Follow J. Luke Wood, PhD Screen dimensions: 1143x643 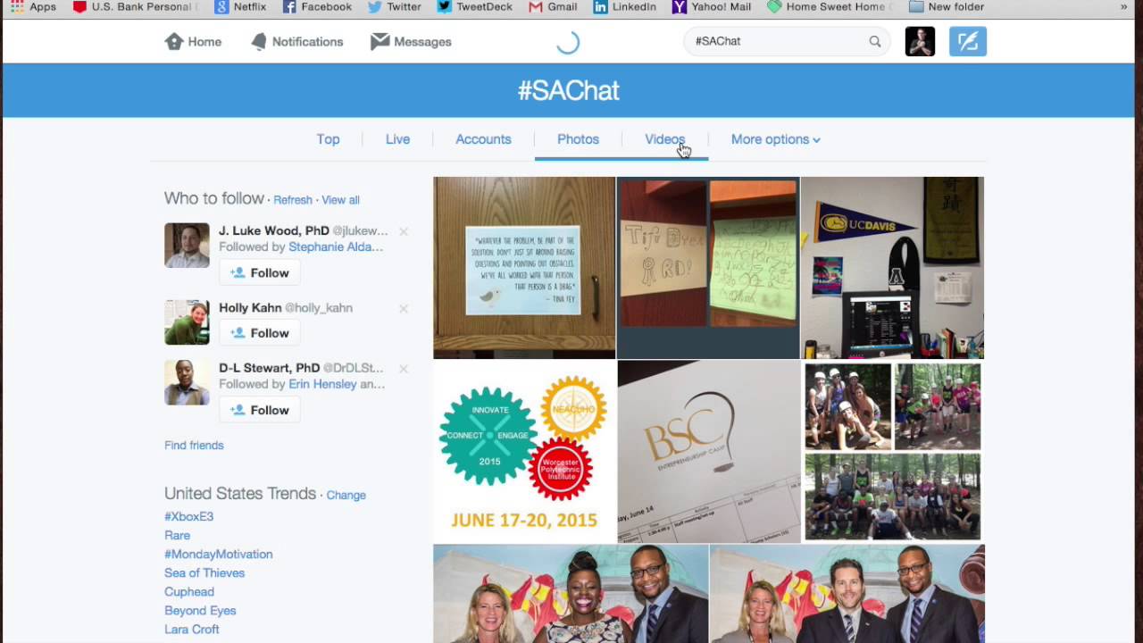260,272
